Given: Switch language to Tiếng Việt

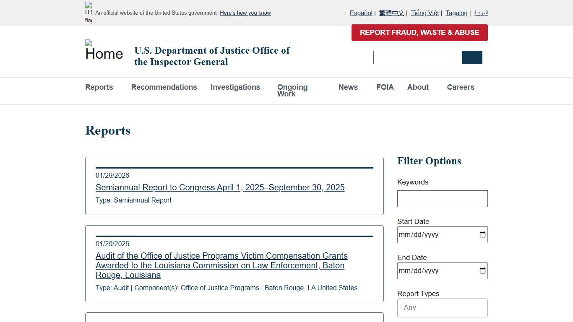Looking at the screenshot, I should coord(425,13).
